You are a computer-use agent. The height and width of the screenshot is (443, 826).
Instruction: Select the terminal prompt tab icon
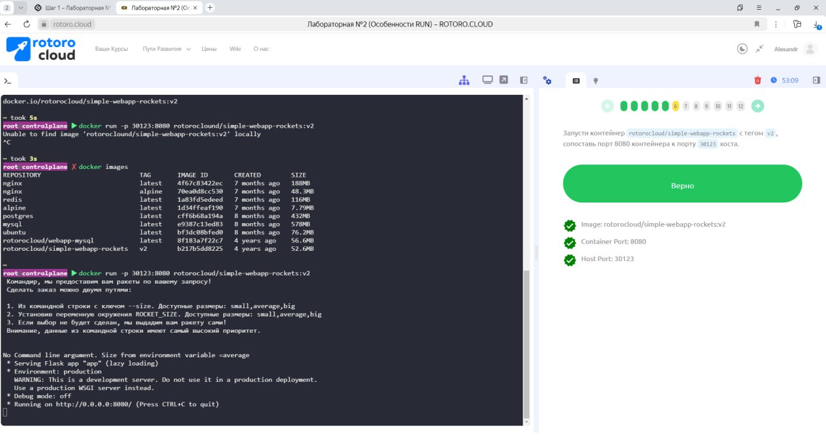(x=8, y=81)
